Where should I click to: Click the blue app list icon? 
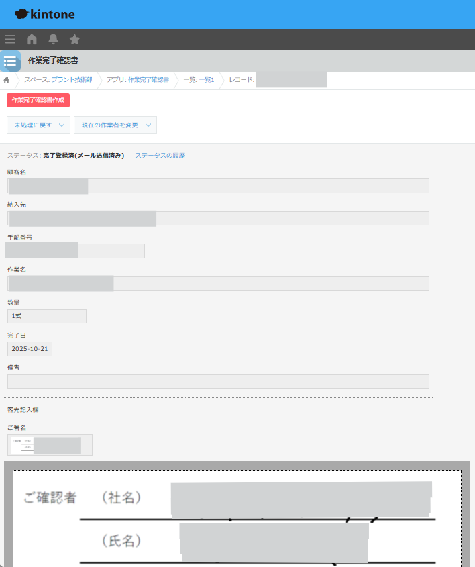click(10, 61)
